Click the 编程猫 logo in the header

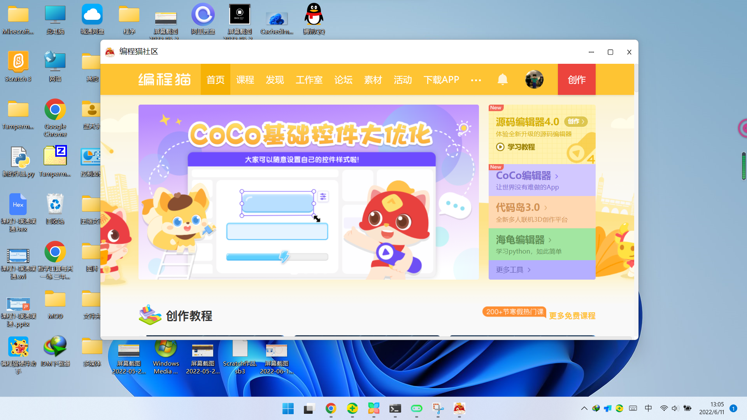pos(165,79)
